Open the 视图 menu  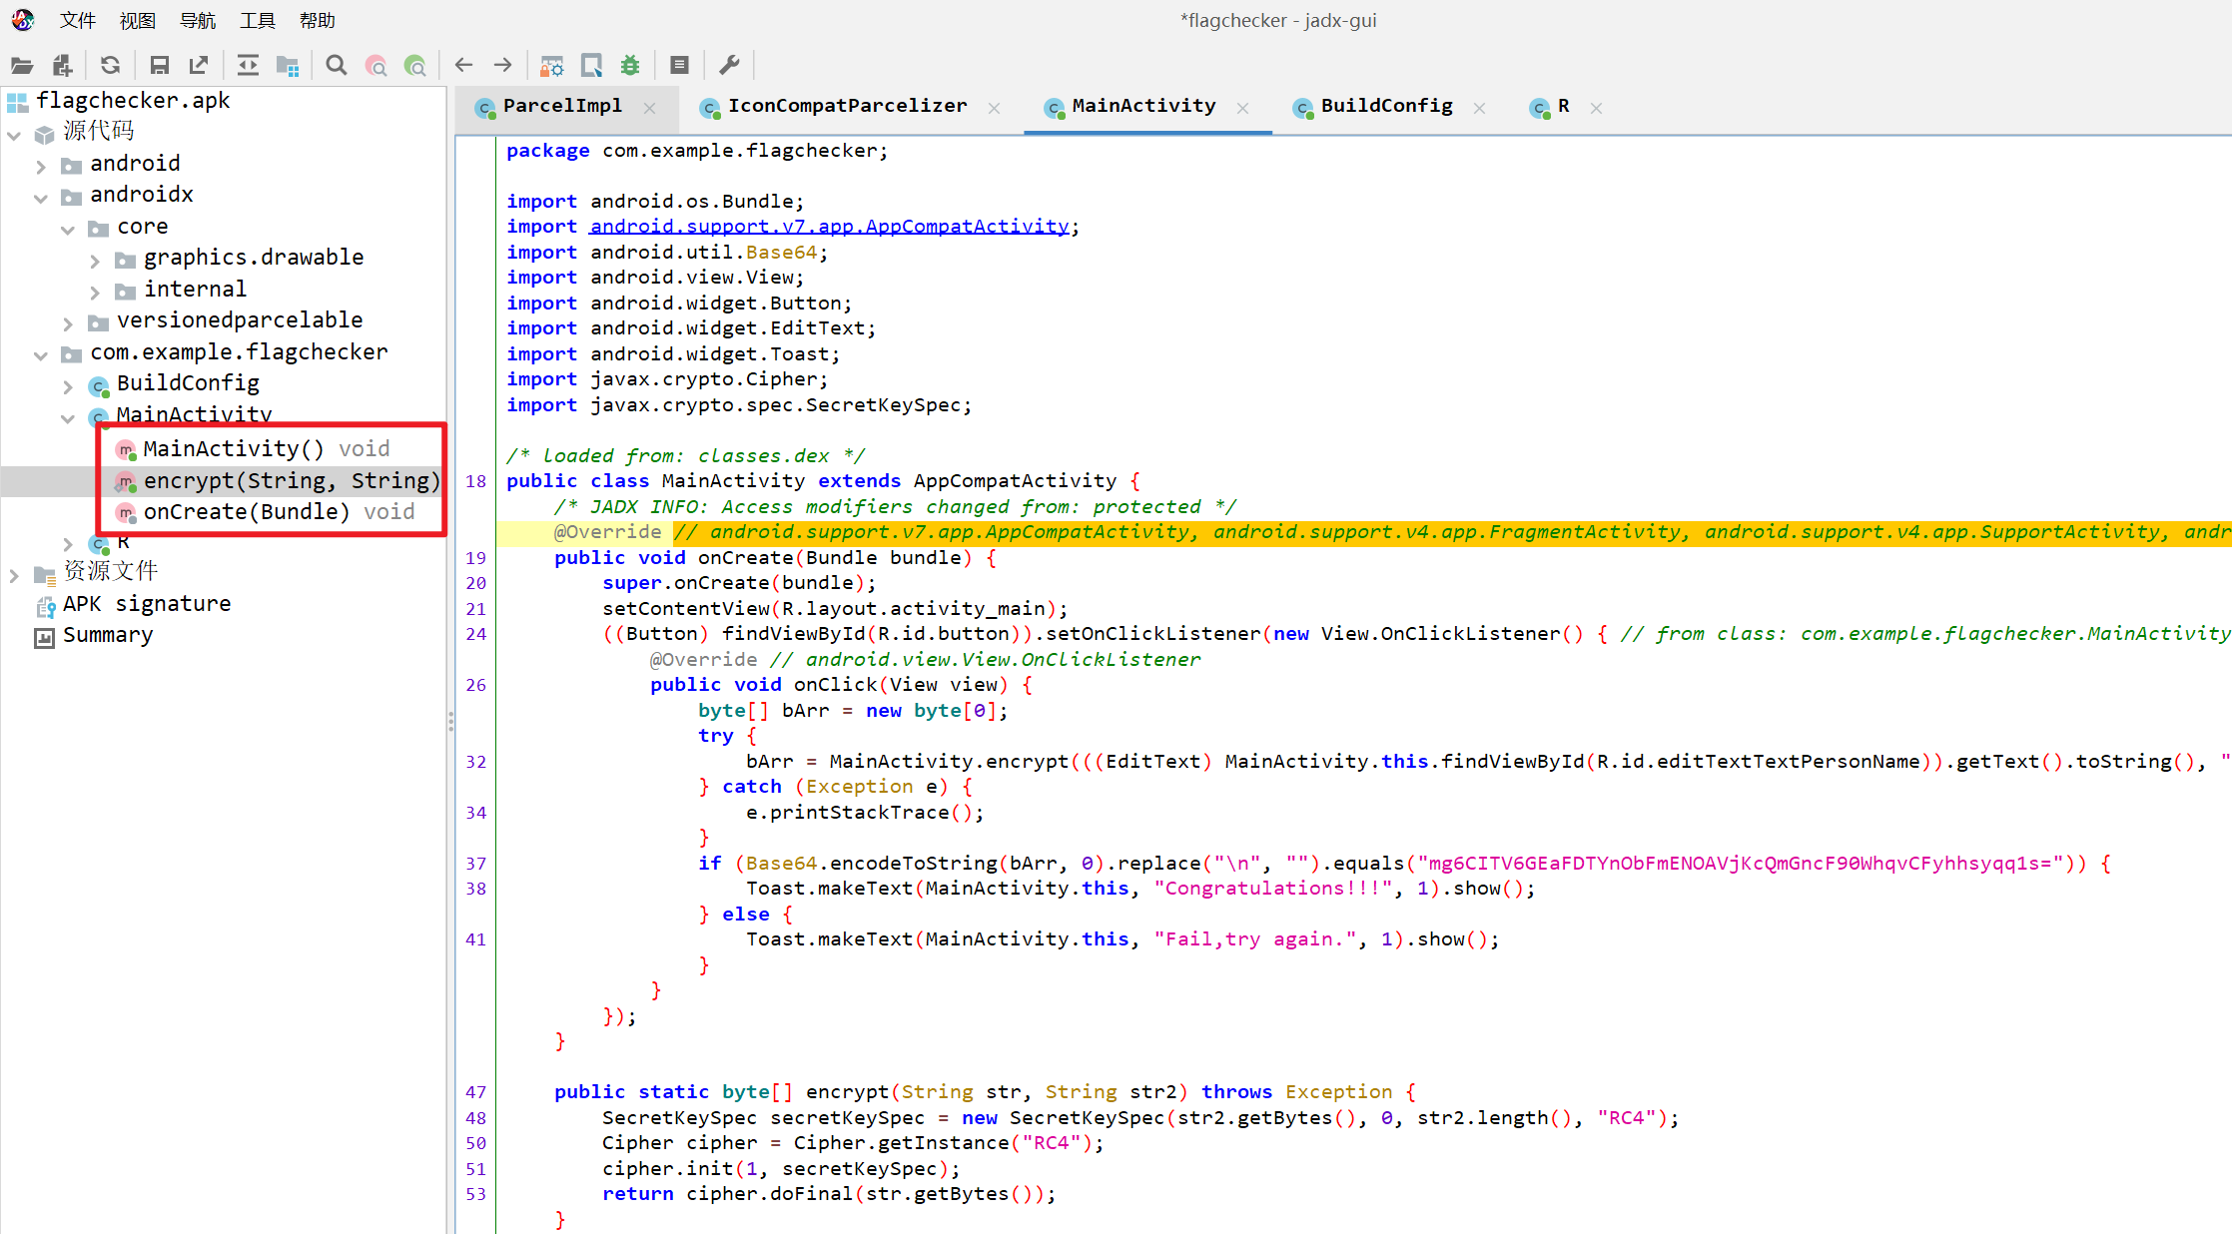click(138, 20)
